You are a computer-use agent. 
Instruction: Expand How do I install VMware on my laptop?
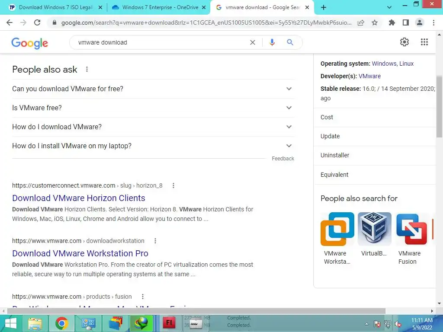tap(153, 146)
